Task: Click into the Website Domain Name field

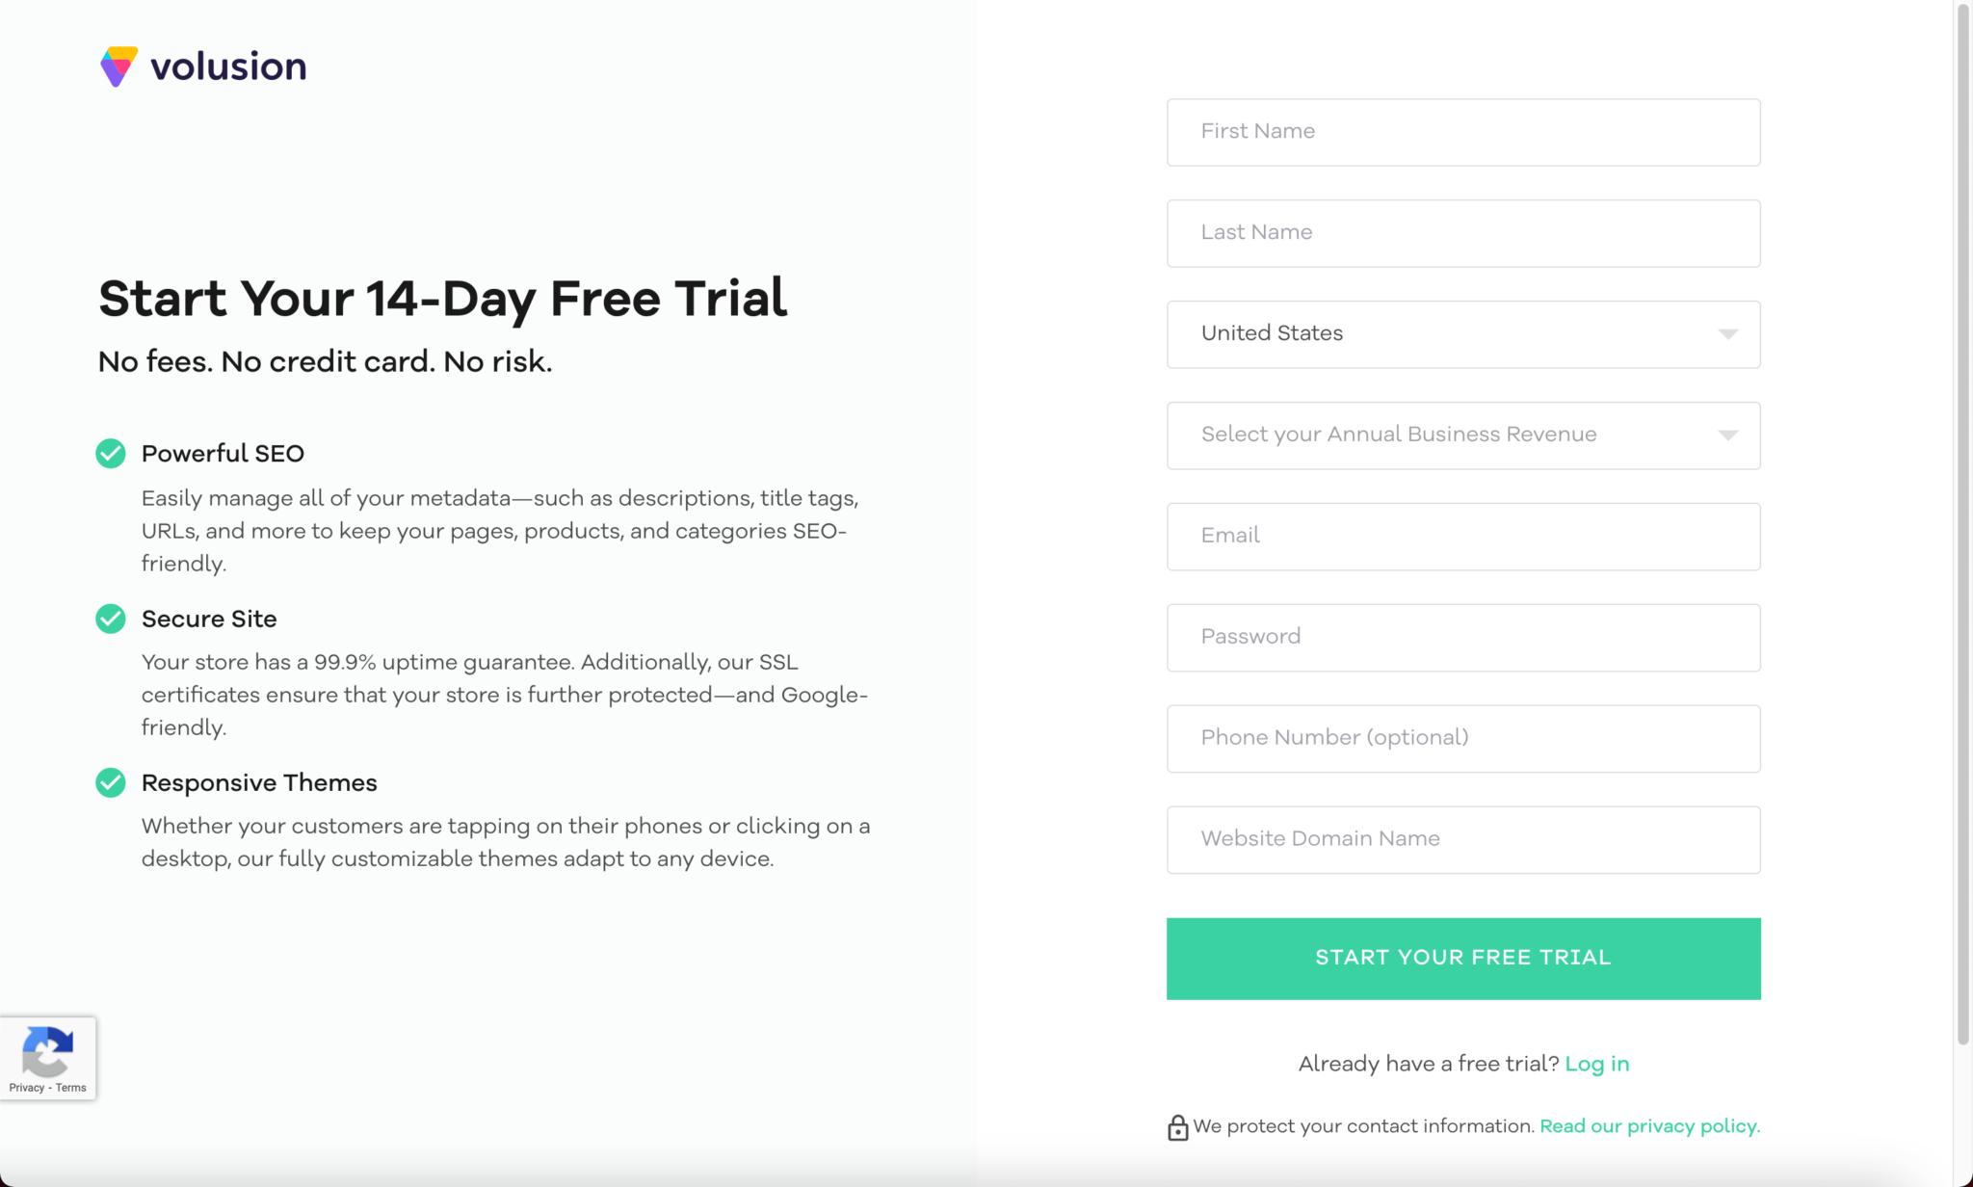Action: click(1462, 839)
